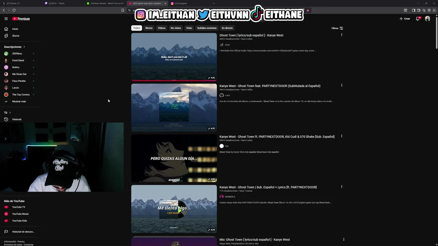Open the browser wallet icon

click(x=419, y=10)
